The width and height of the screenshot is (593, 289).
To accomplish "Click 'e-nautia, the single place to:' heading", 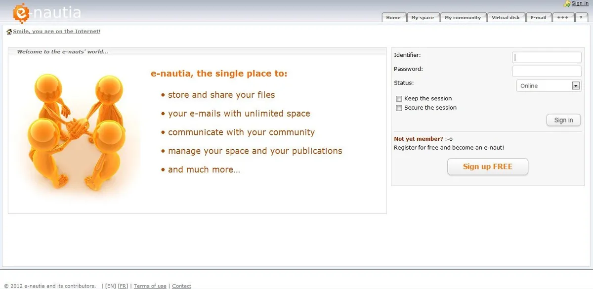I will [x=219, y=74].
